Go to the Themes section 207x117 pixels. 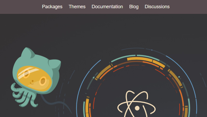point(77,7)
